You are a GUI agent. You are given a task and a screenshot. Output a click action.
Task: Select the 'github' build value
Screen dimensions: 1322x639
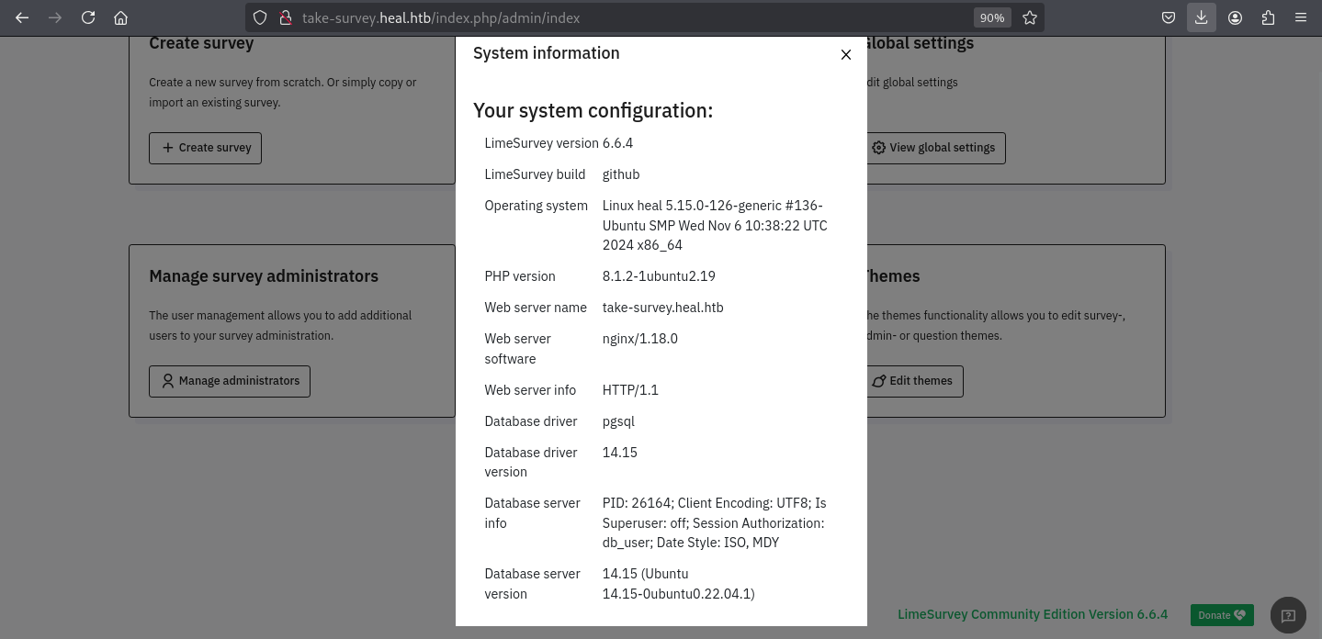click(x=621, y=174)
